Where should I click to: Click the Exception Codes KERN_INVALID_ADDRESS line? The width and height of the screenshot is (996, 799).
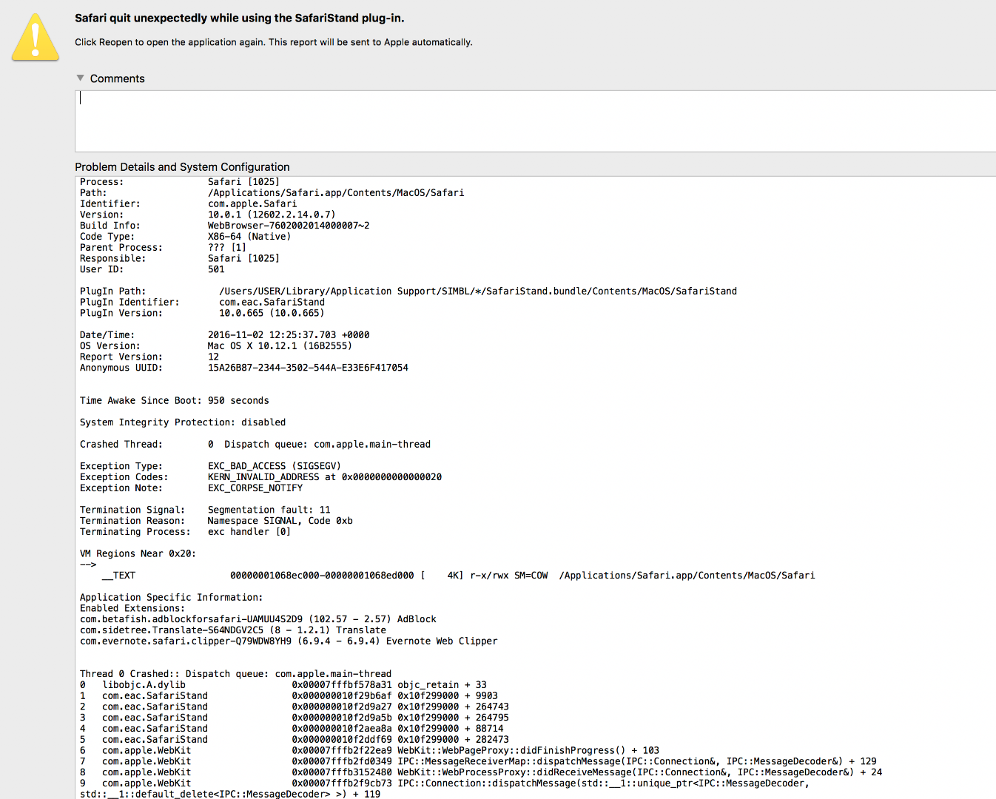(x=260, y=477)
